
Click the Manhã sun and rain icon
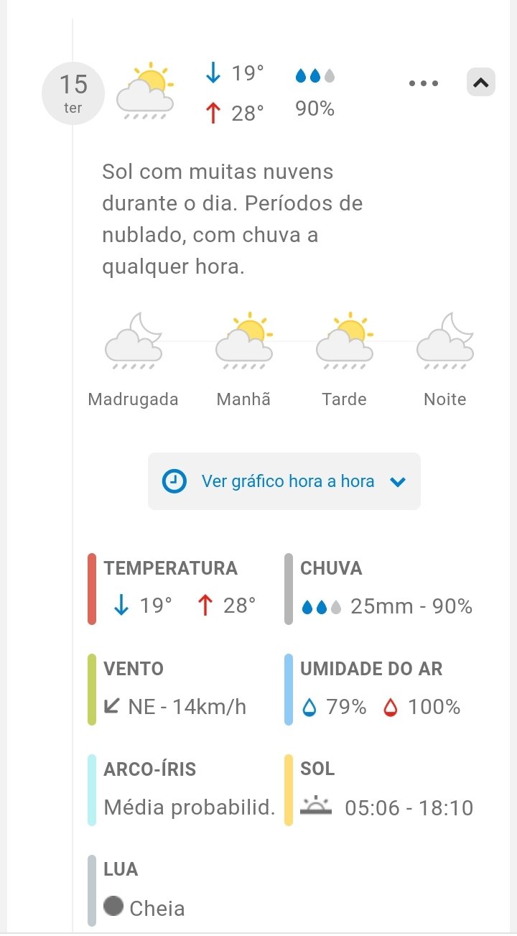[x=244, y=340]
